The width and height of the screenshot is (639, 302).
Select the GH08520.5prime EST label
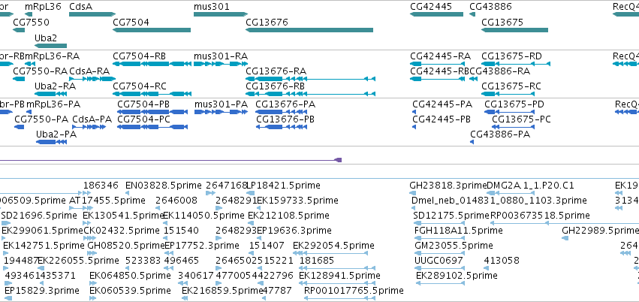coord(126,246)
